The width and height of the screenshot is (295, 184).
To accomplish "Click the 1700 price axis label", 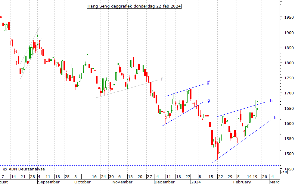I will tap(289, 93).
